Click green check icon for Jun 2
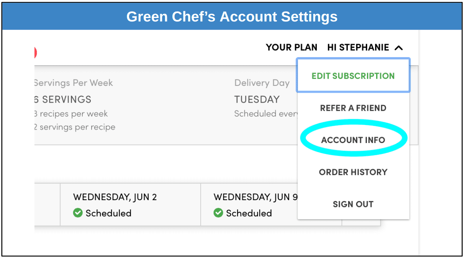Image resolution: width=465 pixels, height=258 pixels. pyautogui.click(x=78, y=213)
